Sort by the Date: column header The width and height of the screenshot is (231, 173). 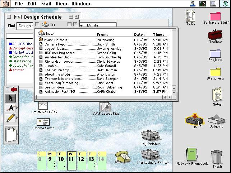[139, 35]
